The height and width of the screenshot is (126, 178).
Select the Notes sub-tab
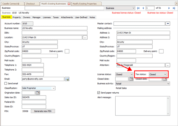92,17
